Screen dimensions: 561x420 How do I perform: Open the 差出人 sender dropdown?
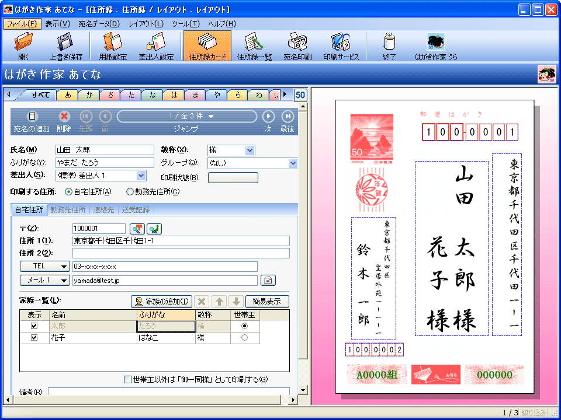(141, 176)
